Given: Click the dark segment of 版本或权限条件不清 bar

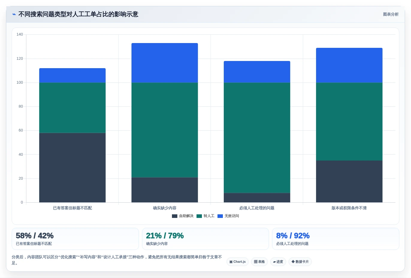Looking at the screenshot, I should [349, 181].
